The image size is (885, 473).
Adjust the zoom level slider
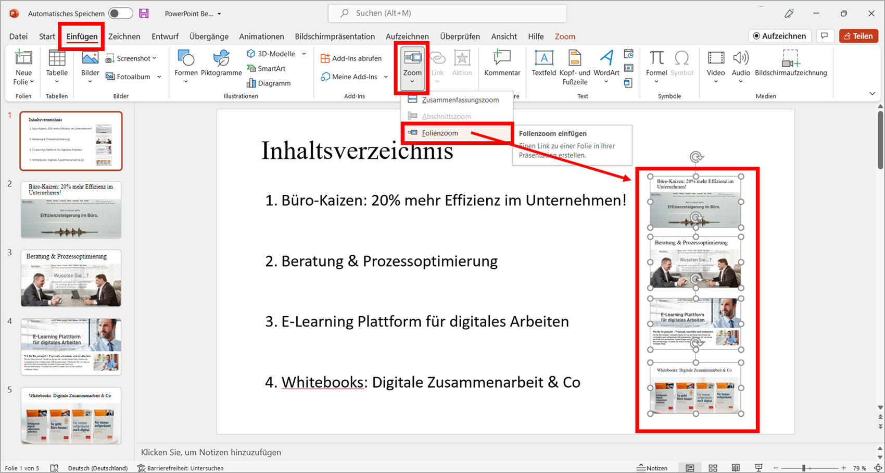coord(804,468)
